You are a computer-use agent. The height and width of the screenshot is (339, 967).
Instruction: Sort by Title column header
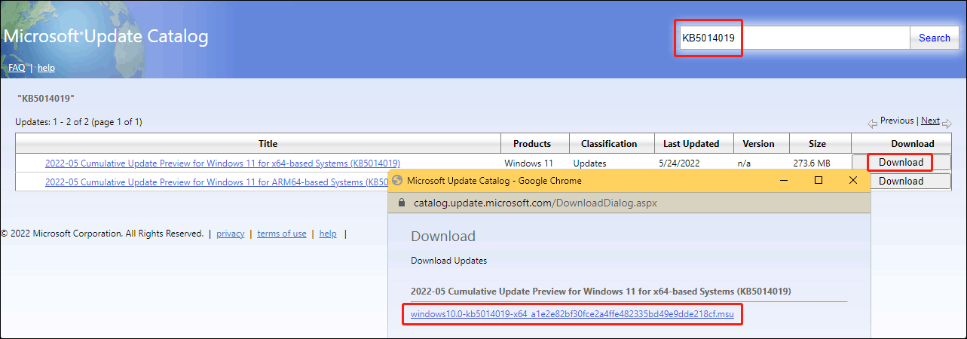268,143
